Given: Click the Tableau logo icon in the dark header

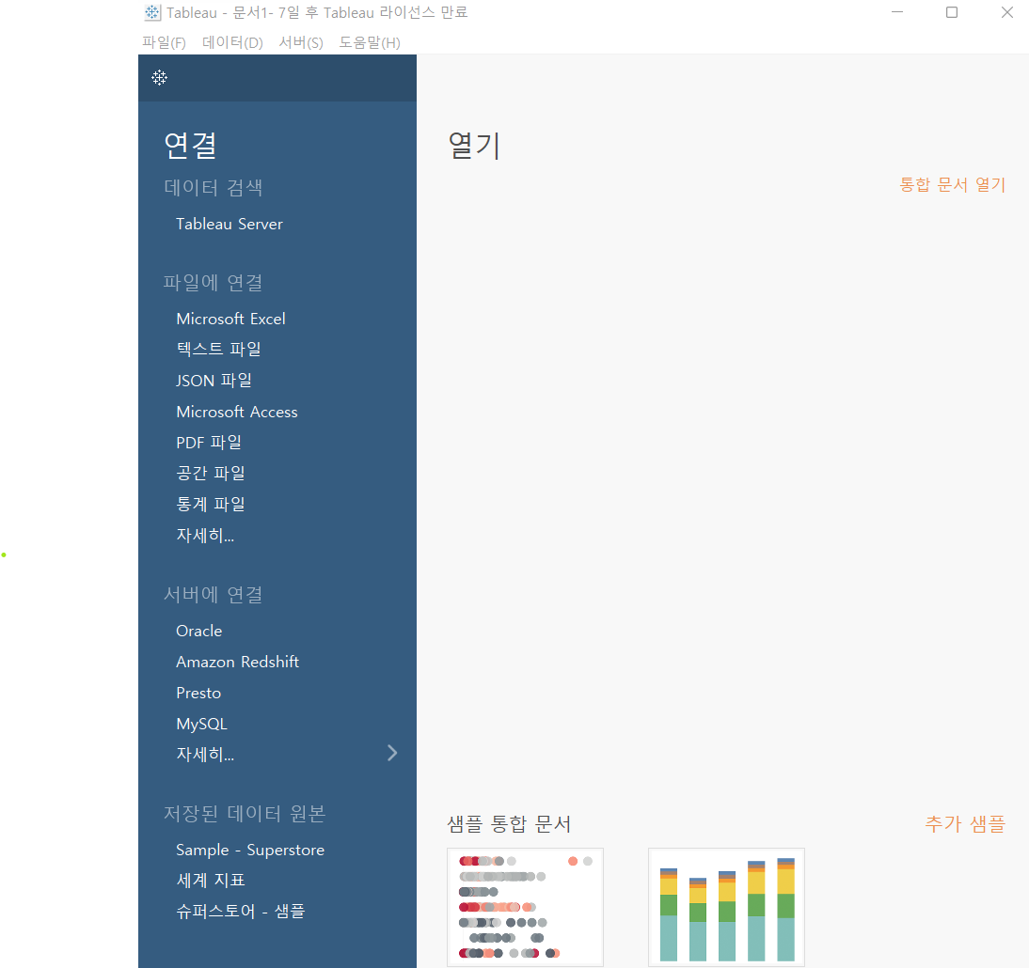Looking at the screenshot, I should click(160, 77).
